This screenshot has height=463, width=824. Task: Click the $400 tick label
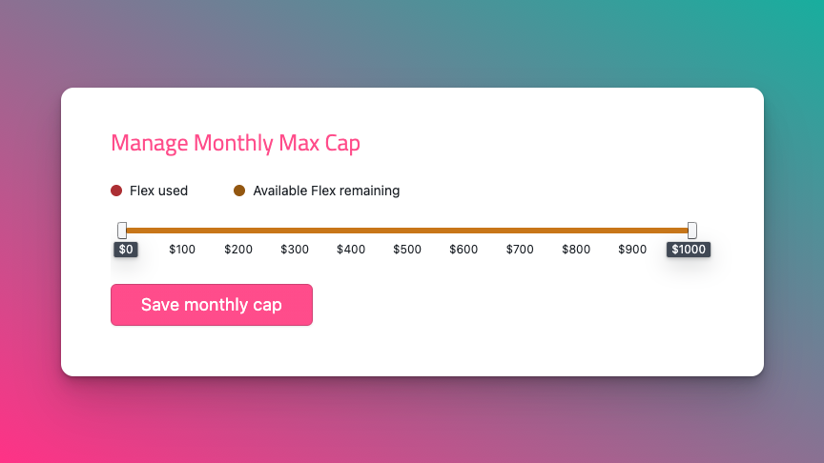[x=351, y=250]
